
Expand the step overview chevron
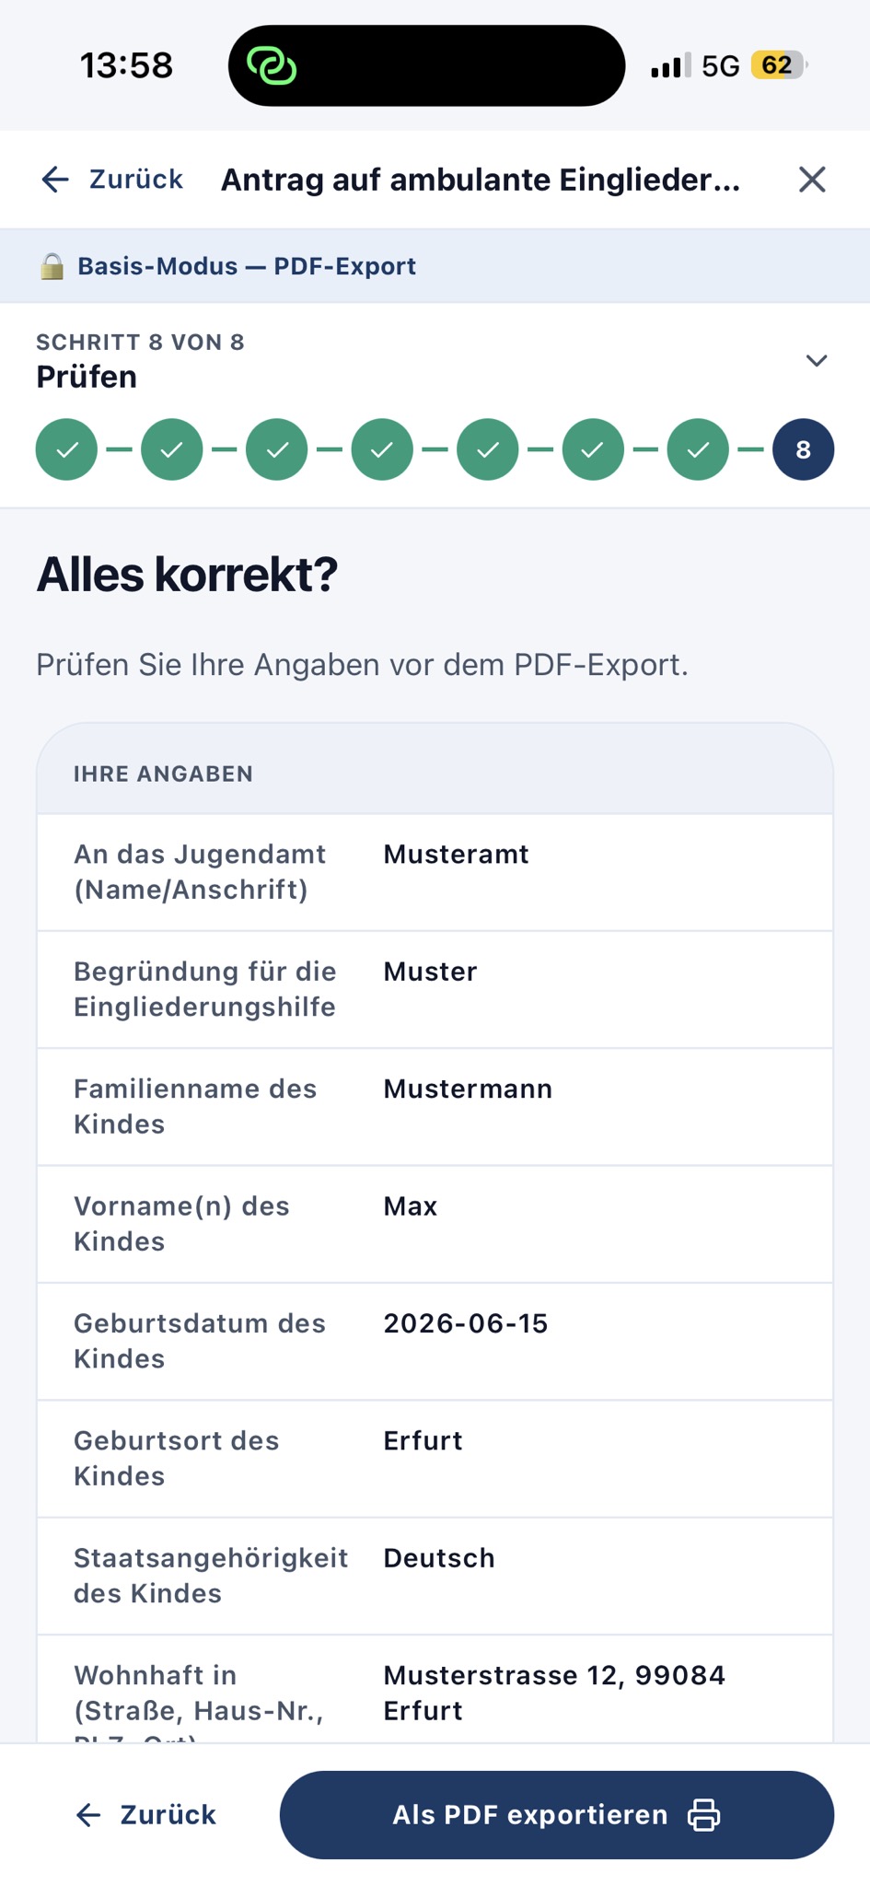coord(817,360)
